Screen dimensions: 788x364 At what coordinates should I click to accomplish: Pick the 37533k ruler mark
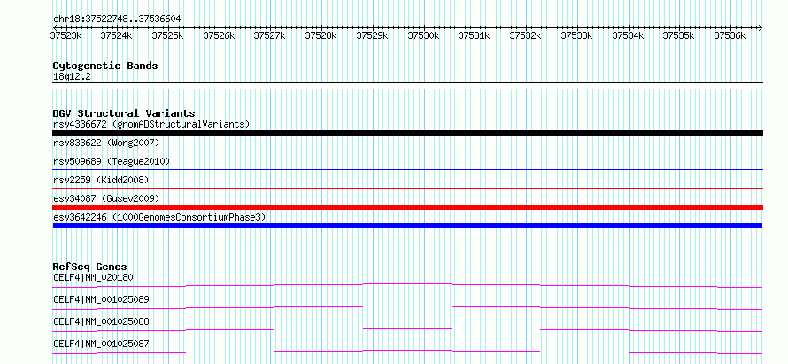(x=577, y=35)
